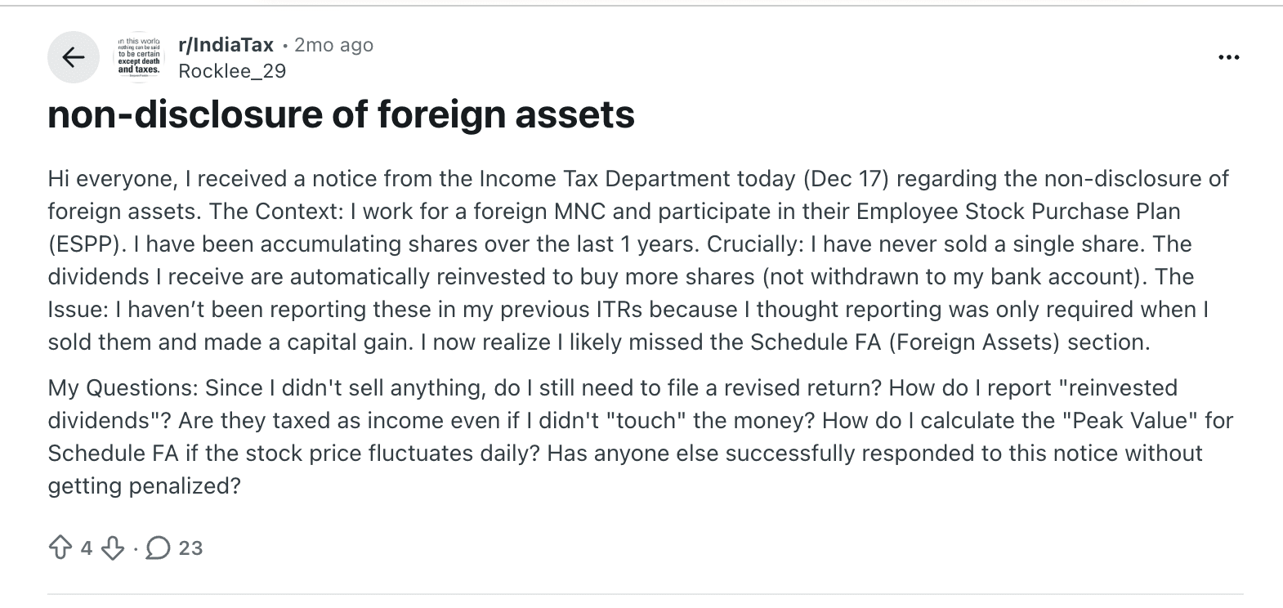The height and width of the screenshot is (608, 1283).
Task: Click the "(ESPP)" abbreviation text
Action: coord(85,244)
